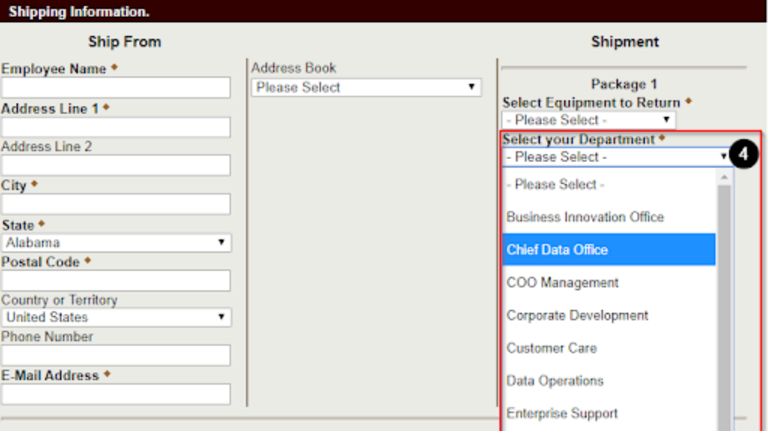Click the Address Line 1 text box
The height and width of the screenshot is (431, 768).
115,127
